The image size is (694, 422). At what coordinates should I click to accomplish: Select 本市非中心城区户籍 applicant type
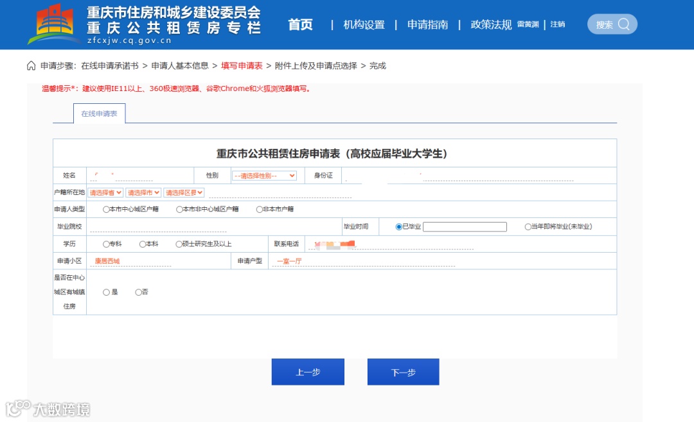click(x=179, y=210)
